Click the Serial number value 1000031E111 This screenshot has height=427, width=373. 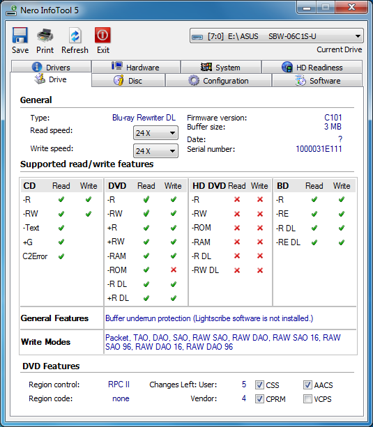pos(319,149)
